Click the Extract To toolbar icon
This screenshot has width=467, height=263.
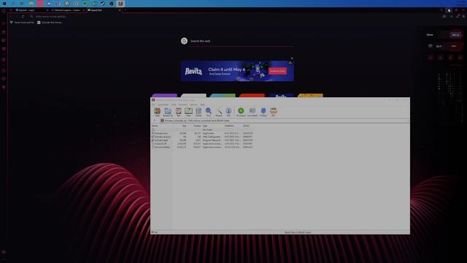point(168,112)
